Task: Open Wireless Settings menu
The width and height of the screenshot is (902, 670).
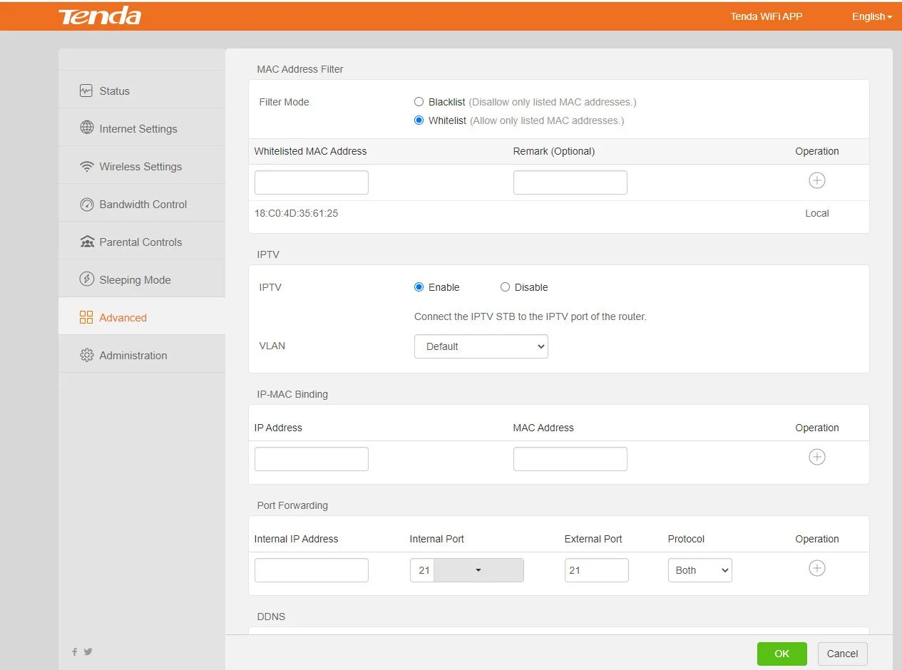Action: click(142, 166)
